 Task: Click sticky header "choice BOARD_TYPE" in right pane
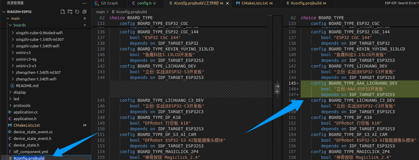322,18
